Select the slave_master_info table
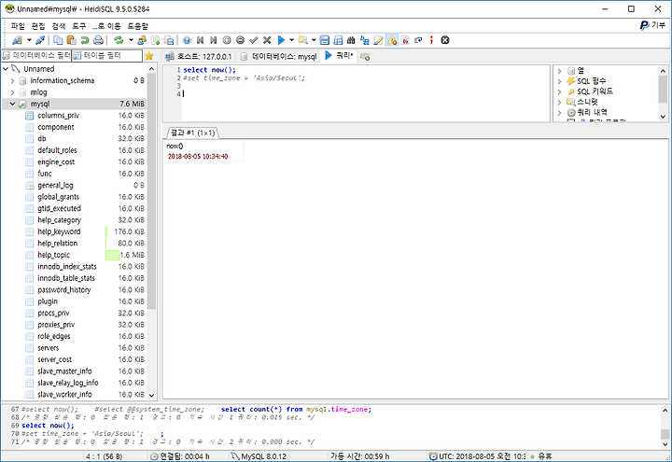This screenshot has height=462, width=672. point(64,371)
